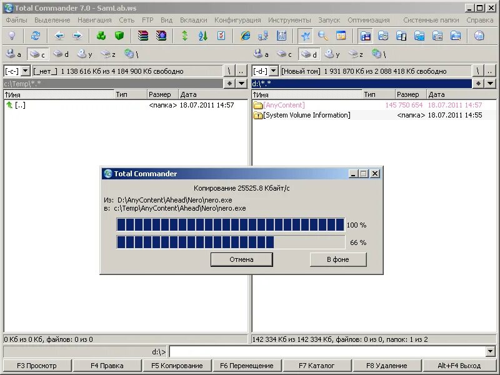500x375 pixels.
Task: Open the left panel favorites asterisk button
Action: (229, 84)
